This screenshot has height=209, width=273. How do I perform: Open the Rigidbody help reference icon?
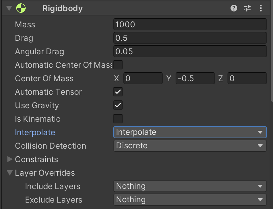point(234,8)
